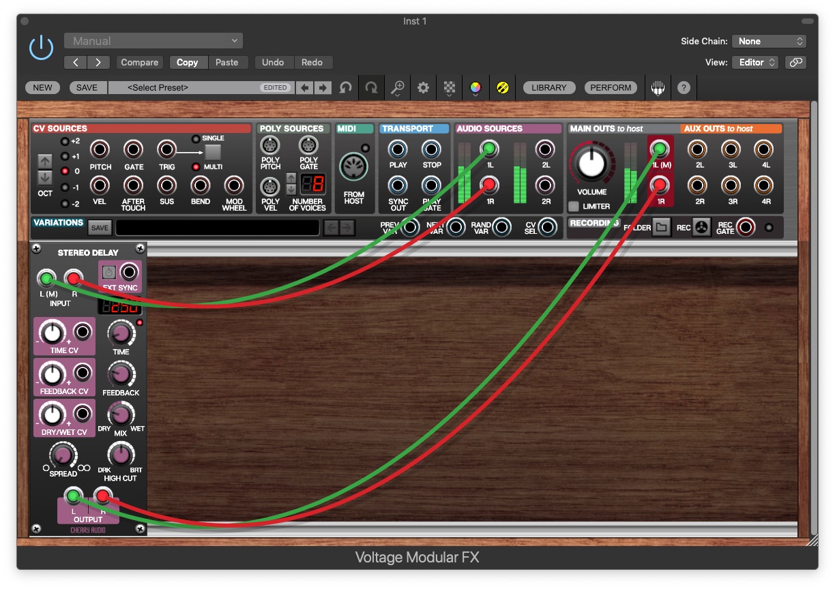Click the Pitch CV output jack
Viewport: 835px width, 589px height.
click(100, 149)
